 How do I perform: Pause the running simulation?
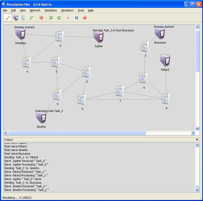(77, 18)
